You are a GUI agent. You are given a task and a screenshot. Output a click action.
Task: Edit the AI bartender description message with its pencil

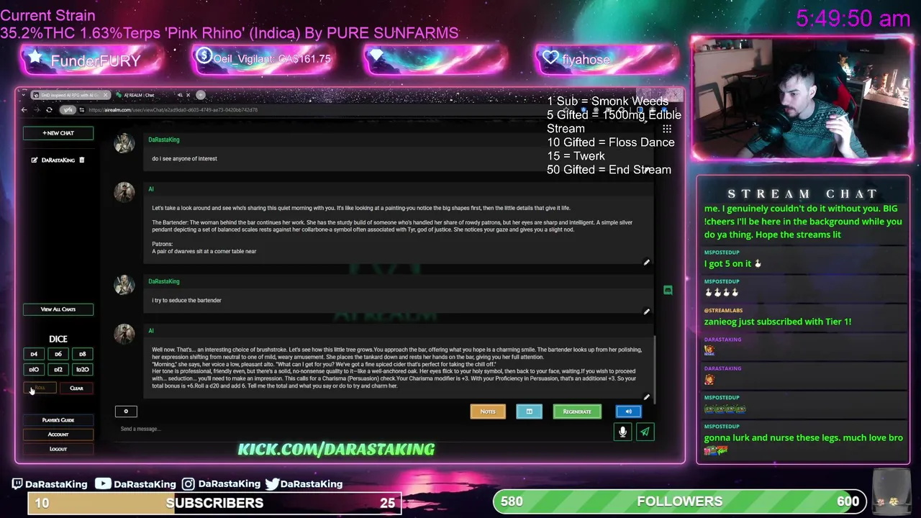coord(646,263)
